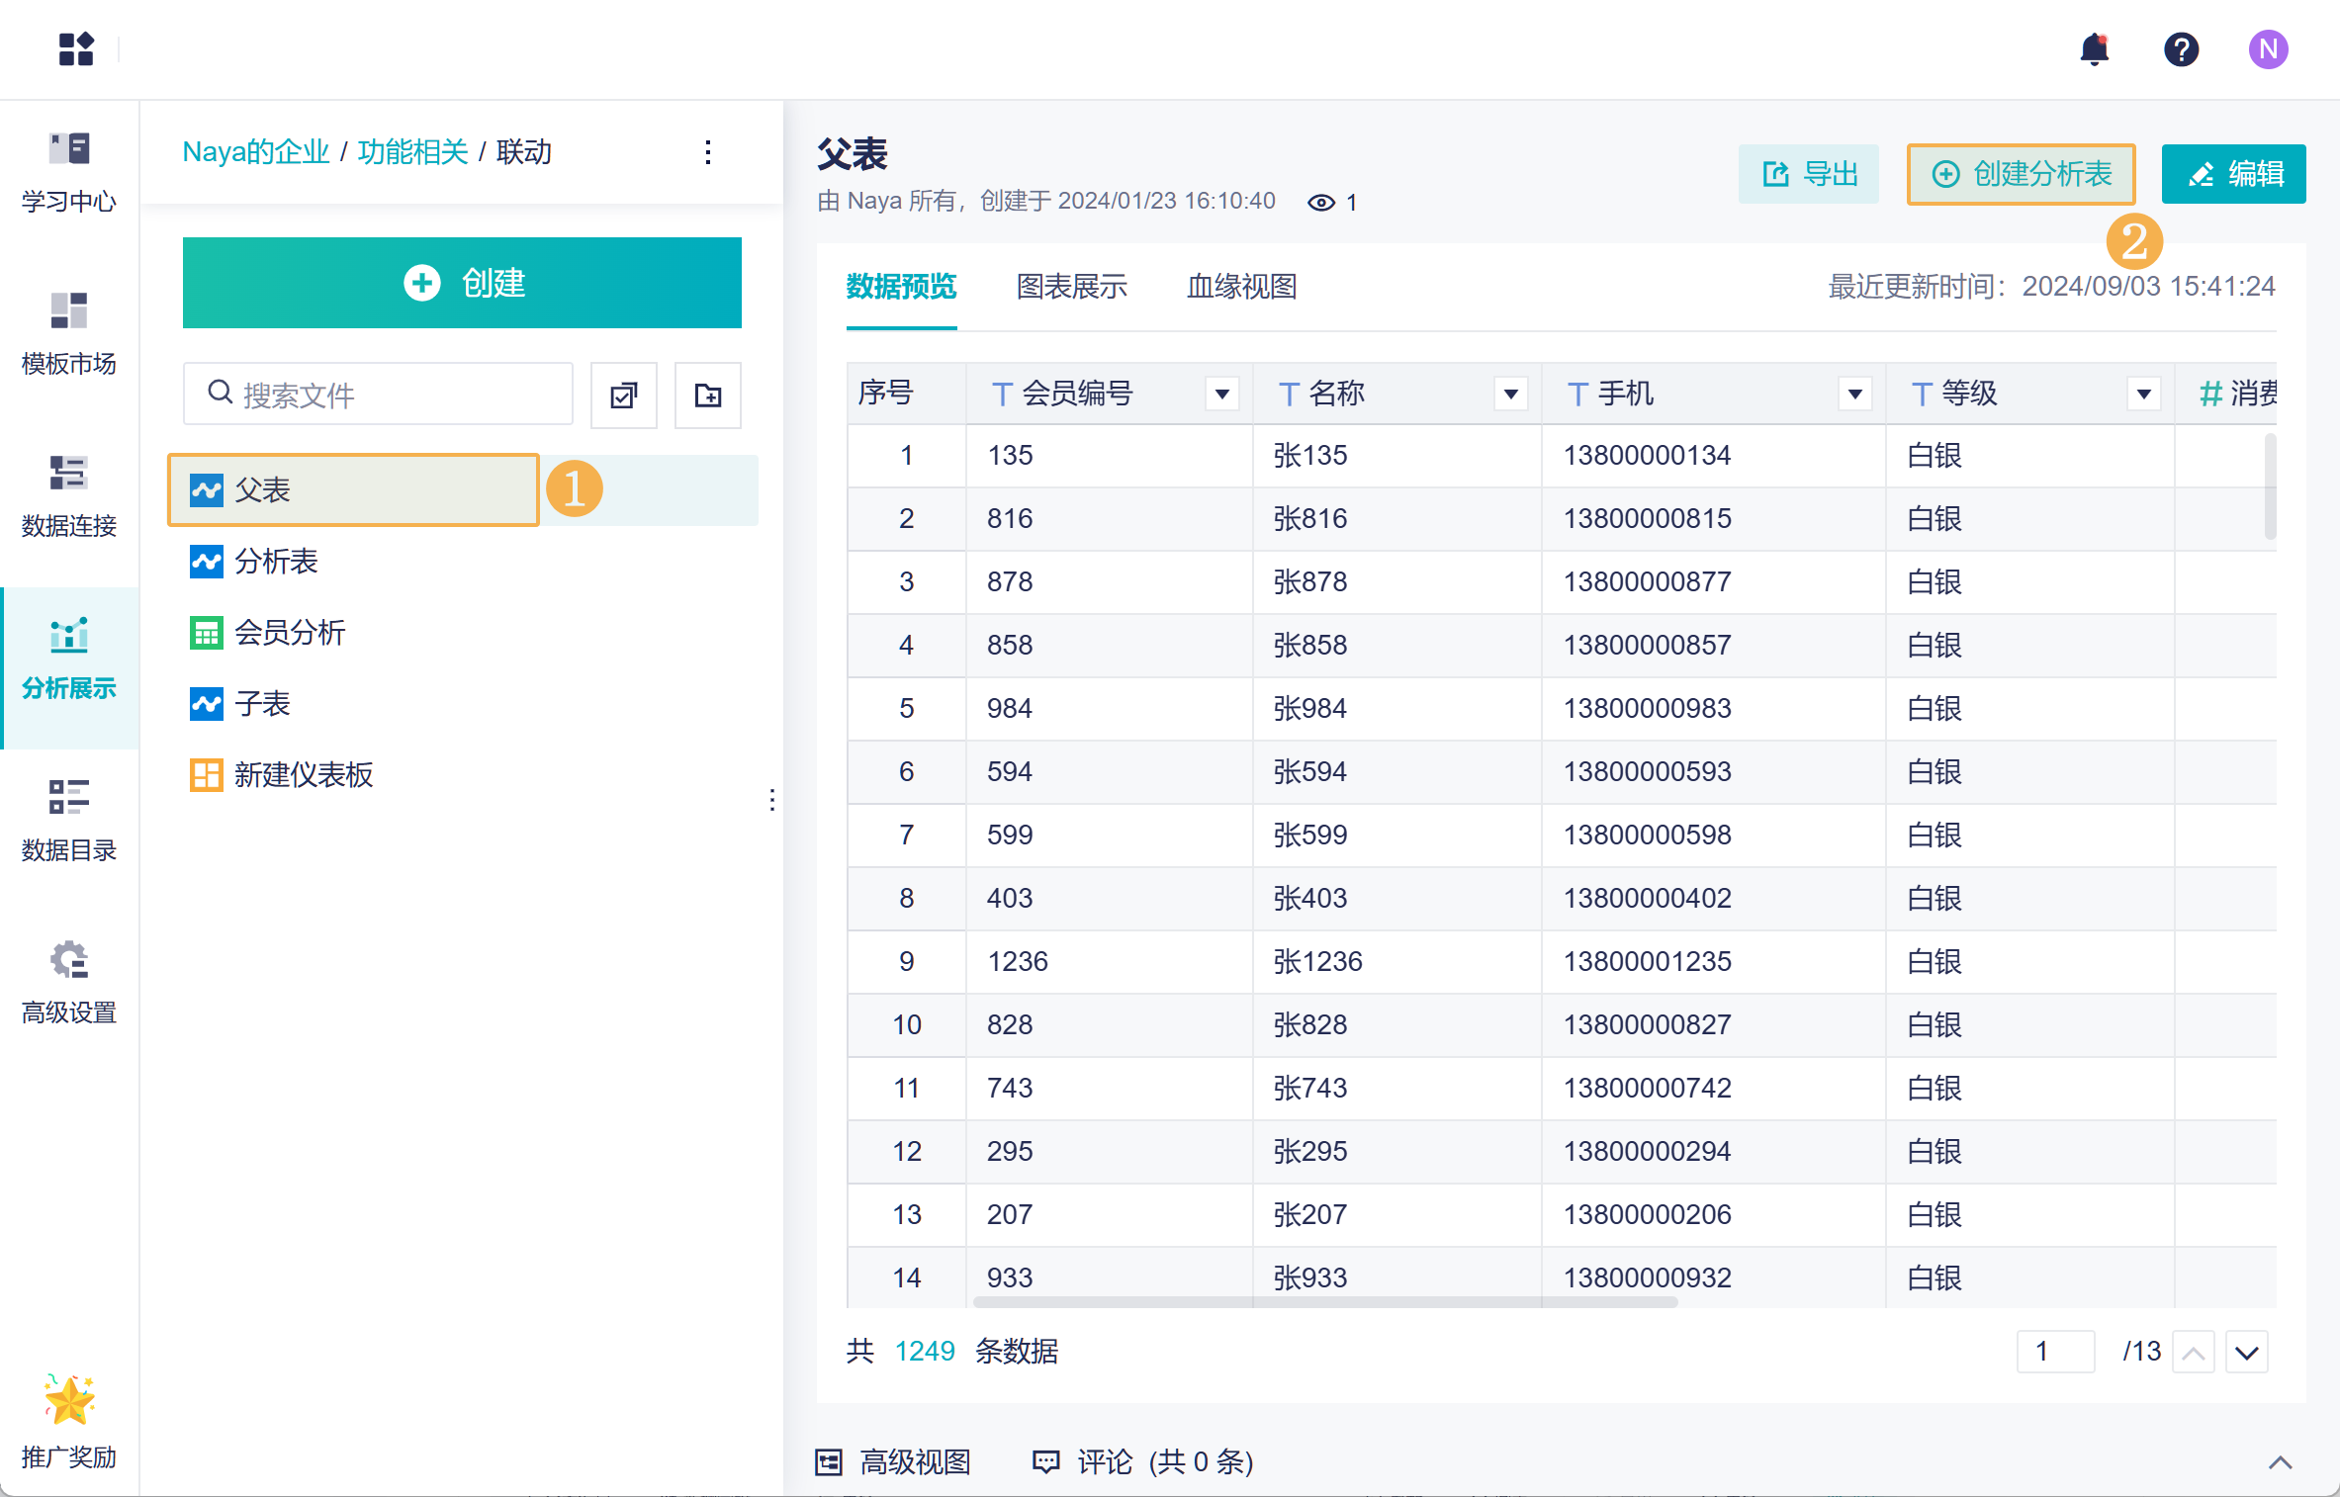2340x1497 pixels.
Task: Switch to the 血缘视图 tab
Action: pos(1241,287)
